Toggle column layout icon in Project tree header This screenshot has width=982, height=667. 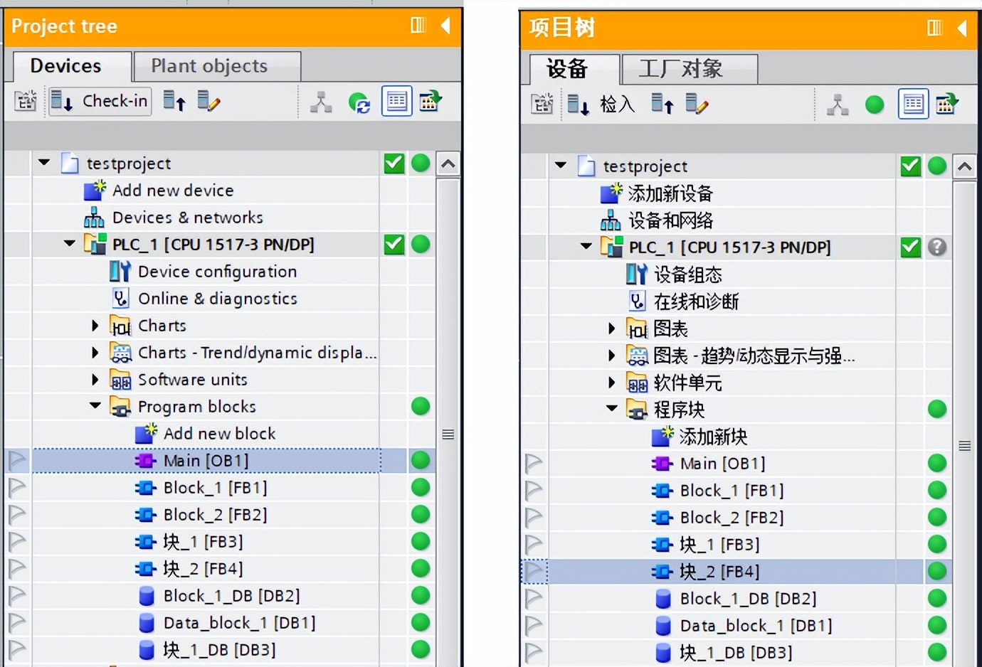(418, 26)
